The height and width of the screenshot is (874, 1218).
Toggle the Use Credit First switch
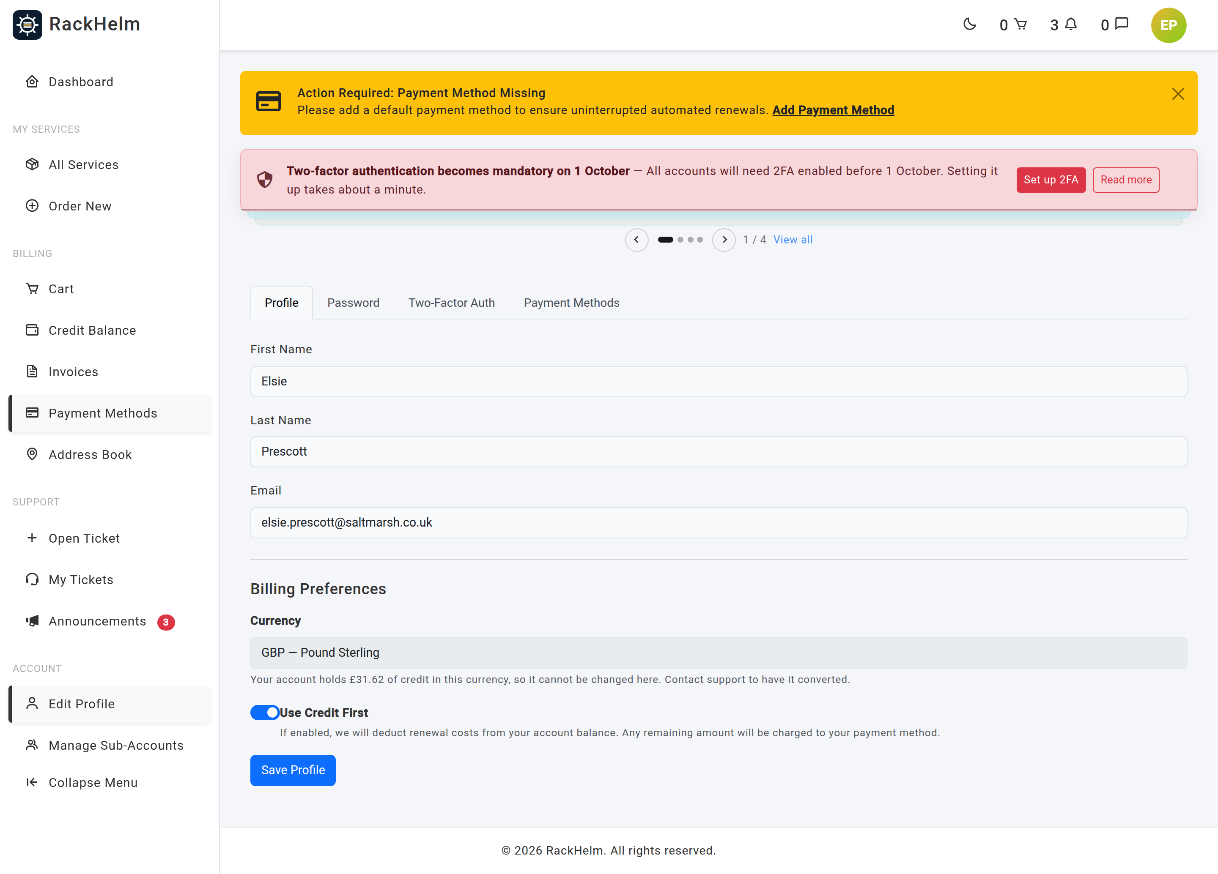point(265,713)
